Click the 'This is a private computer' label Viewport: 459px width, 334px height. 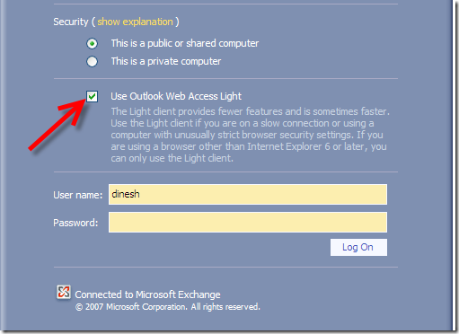pos(166,61)
